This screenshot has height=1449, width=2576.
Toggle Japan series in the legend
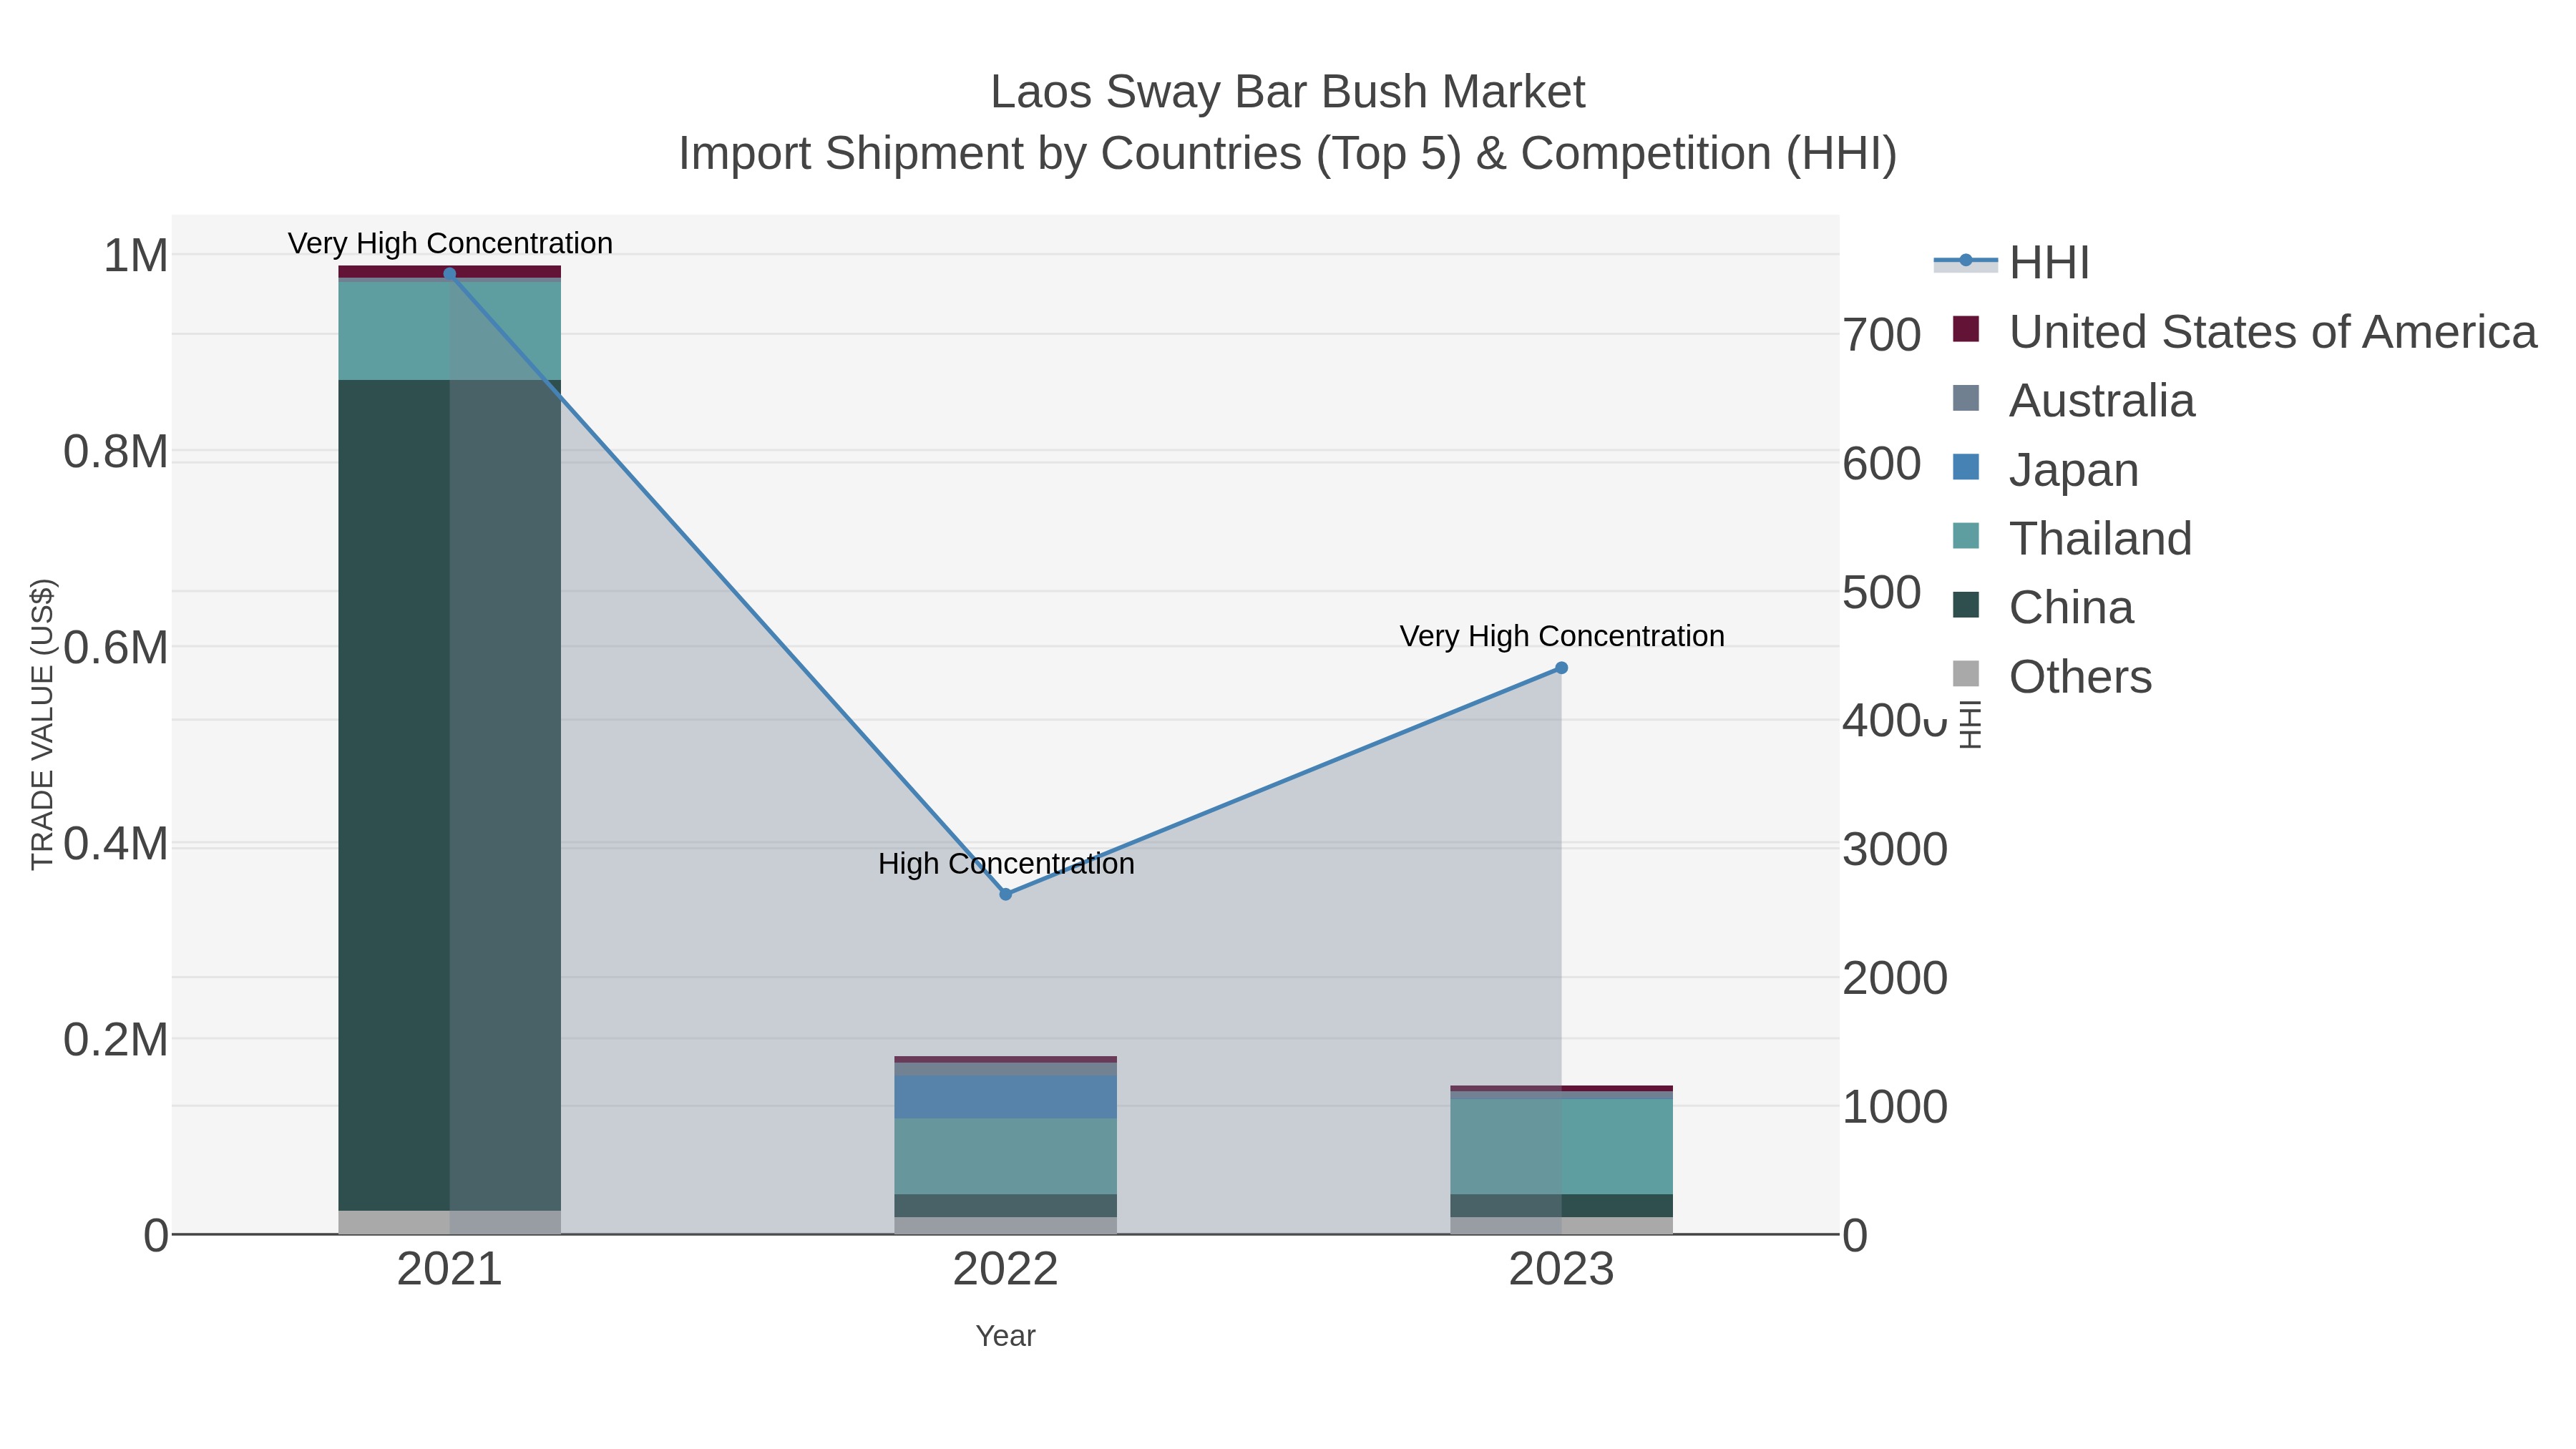2045,469
